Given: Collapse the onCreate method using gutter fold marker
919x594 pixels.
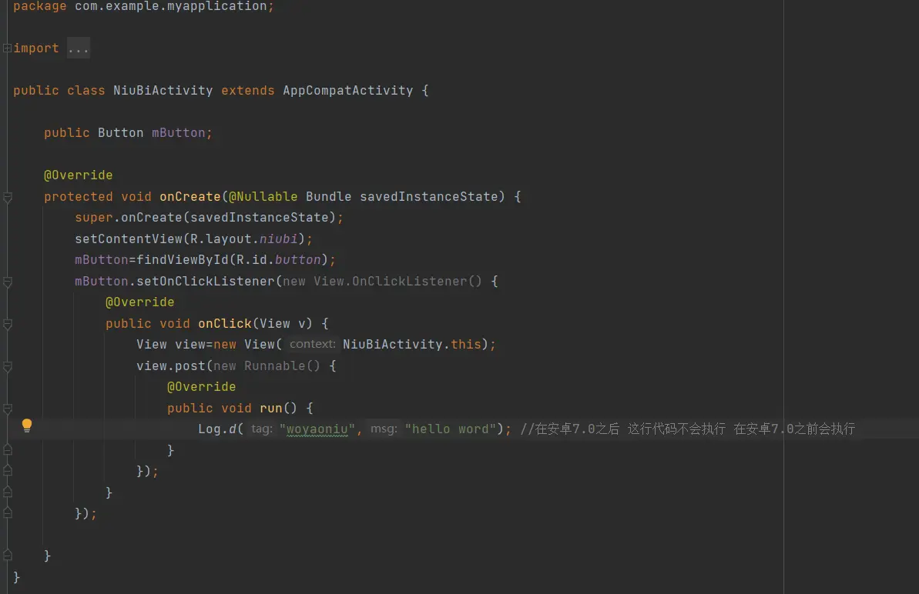Looking at the screenshot, I should 7,197.
